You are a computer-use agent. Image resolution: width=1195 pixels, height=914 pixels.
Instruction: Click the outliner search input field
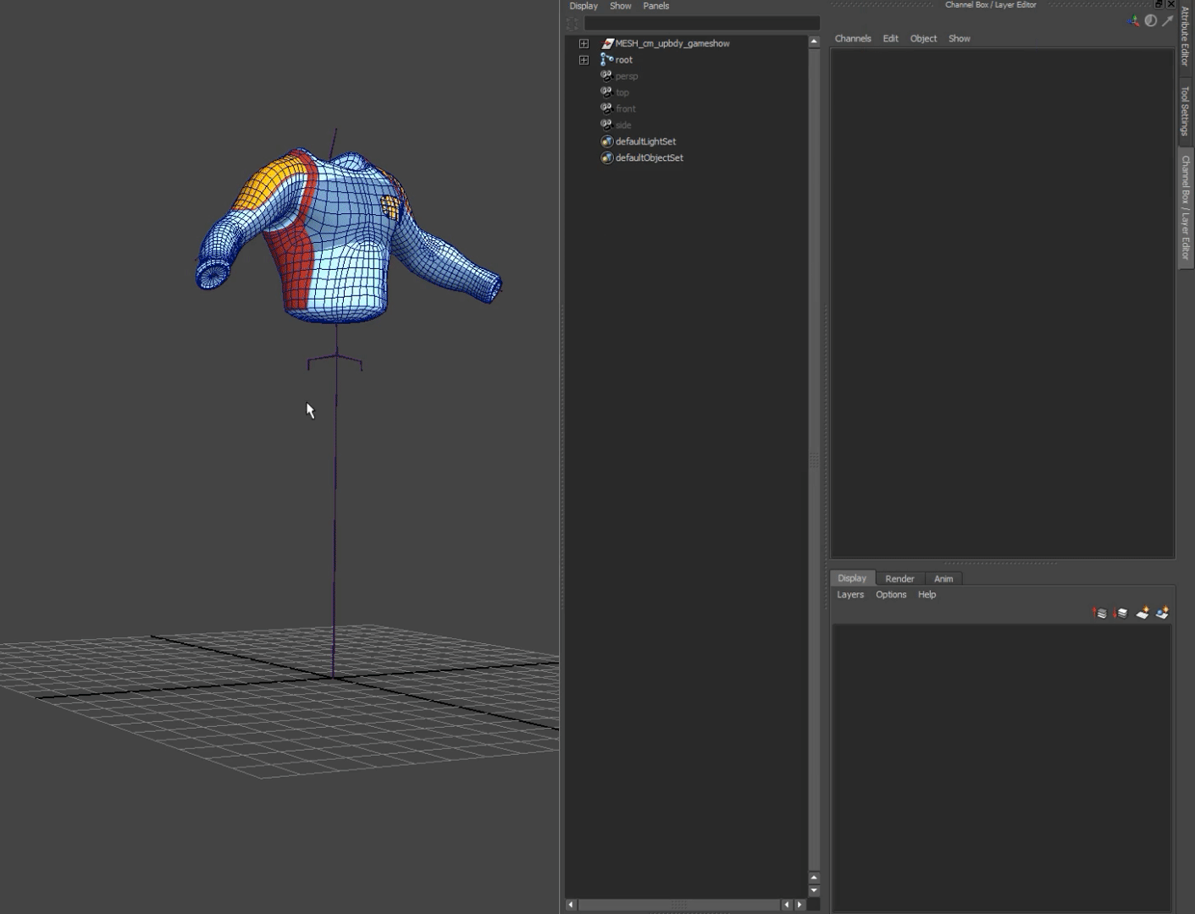tap(702, 24)
